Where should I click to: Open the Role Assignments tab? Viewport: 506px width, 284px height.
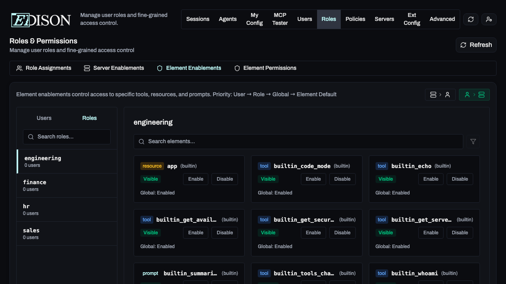tap(44, 68)
